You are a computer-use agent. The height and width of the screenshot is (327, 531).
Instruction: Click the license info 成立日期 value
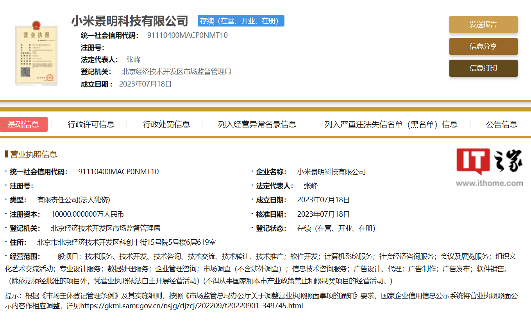click(324, 200)
